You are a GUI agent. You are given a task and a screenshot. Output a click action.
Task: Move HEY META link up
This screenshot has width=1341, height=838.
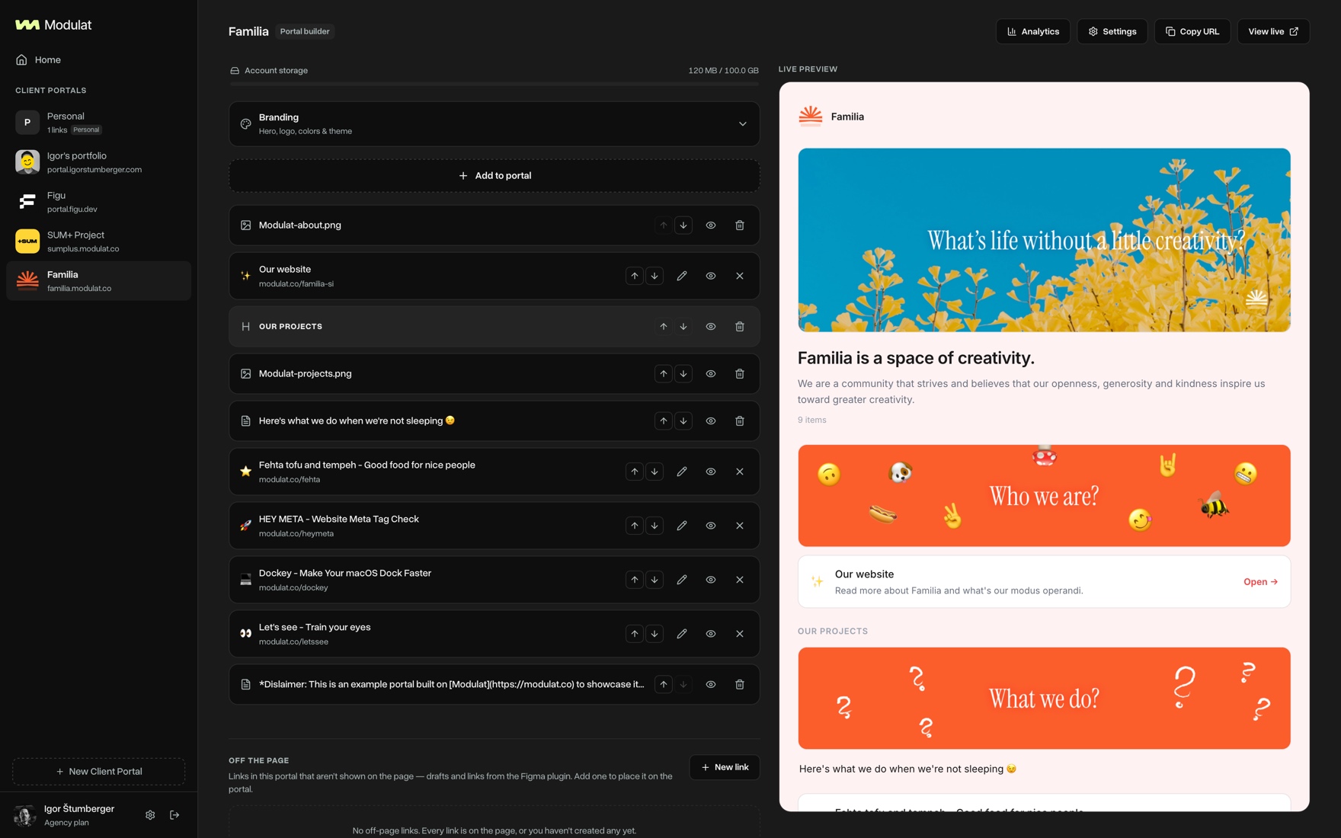point(635,526)
